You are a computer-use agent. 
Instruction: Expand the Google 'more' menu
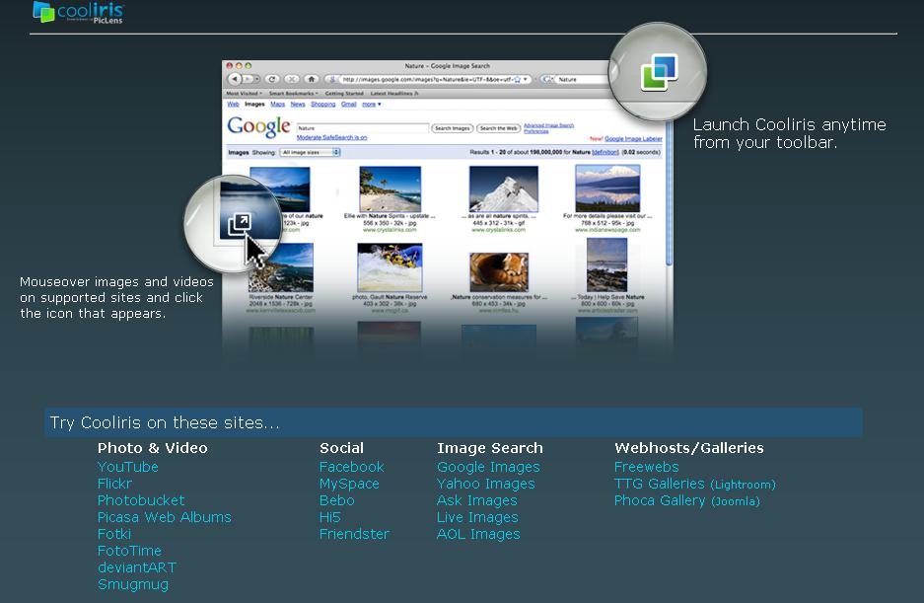(371, 105)
